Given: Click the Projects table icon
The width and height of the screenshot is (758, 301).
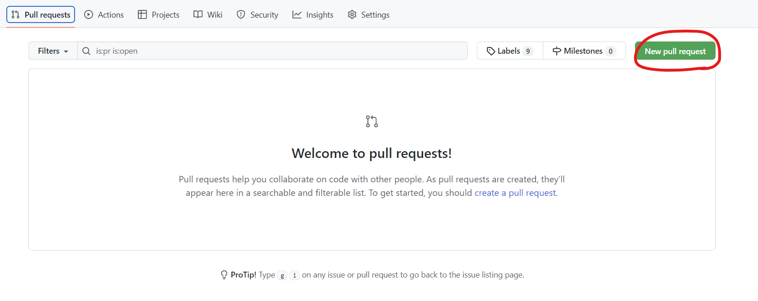Looking at the screenshot, I should click(142, 14).
